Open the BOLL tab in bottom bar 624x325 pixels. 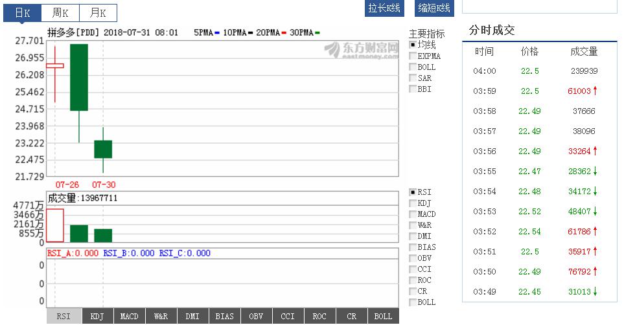(383, 316)
